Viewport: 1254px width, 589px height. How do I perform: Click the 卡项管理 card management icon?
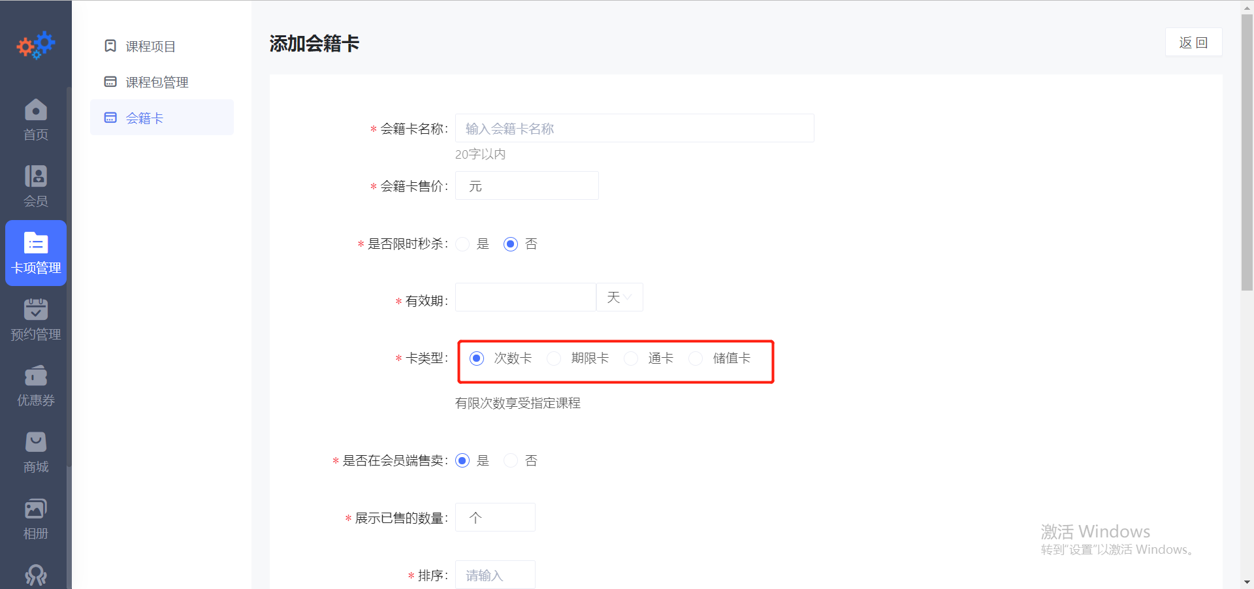pos(36,253)
